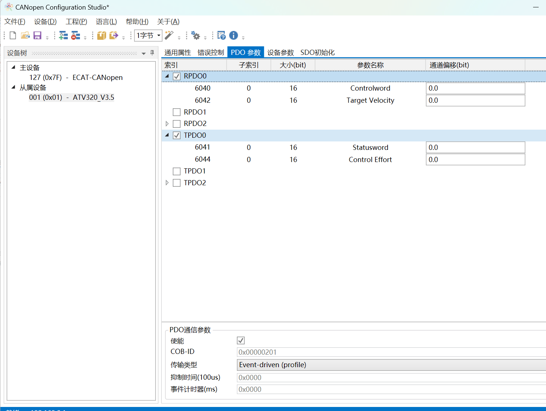The width and height of the screenshot is (546, 411).
Task: Click the 索引 column header
Action: pyautogui.click(x=194, y=65)
